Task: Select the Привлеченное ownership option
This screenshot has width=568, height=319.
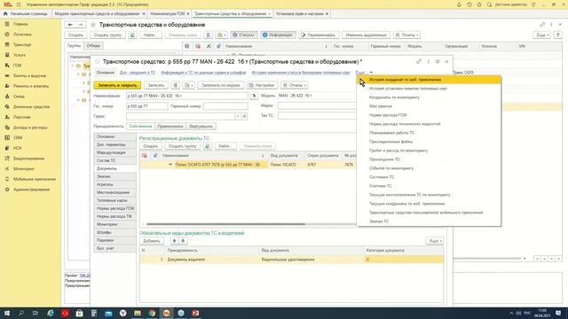Action: pos(170,126)
